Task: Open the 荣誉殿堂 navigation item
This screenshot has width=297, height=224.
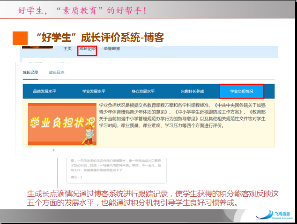Action: (x=112, y=49)
